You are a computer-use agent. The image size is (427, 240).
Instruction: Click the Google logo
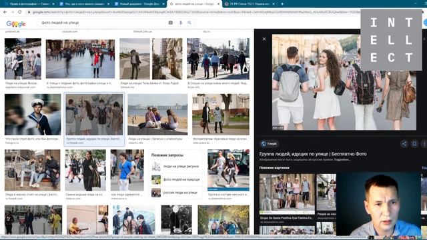pyautogui.click(x=16, y=24)
